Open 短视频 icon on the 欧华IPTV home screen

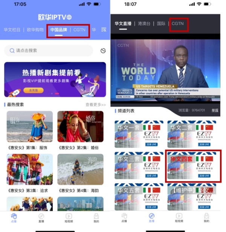[x=69, y=218]
